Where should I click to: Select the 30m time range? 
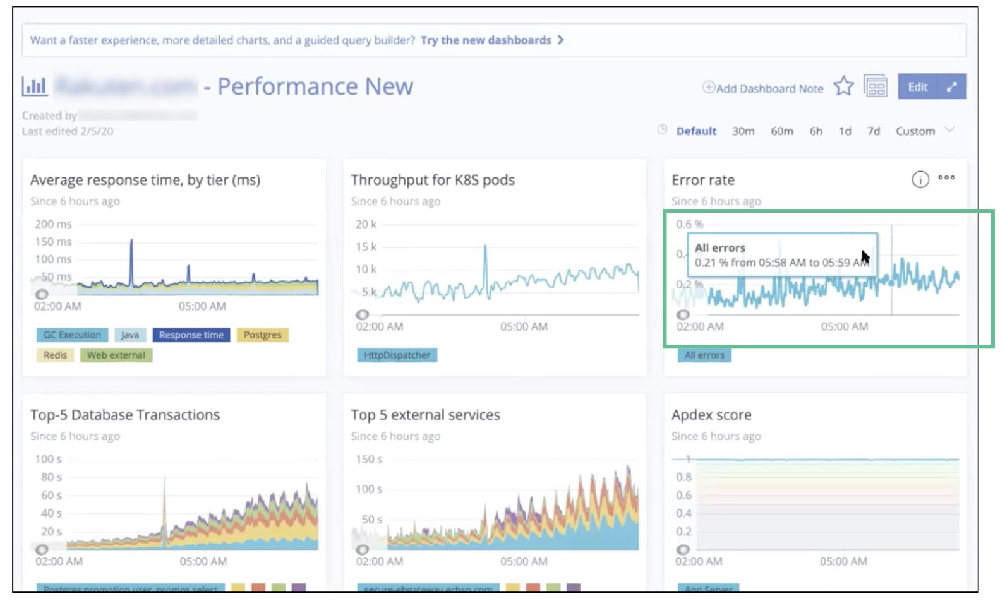(743, 131)
